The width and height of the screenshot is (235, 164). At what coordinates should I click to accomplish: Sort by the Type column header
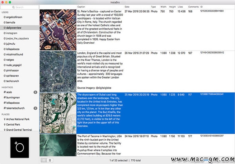[155, 7]
